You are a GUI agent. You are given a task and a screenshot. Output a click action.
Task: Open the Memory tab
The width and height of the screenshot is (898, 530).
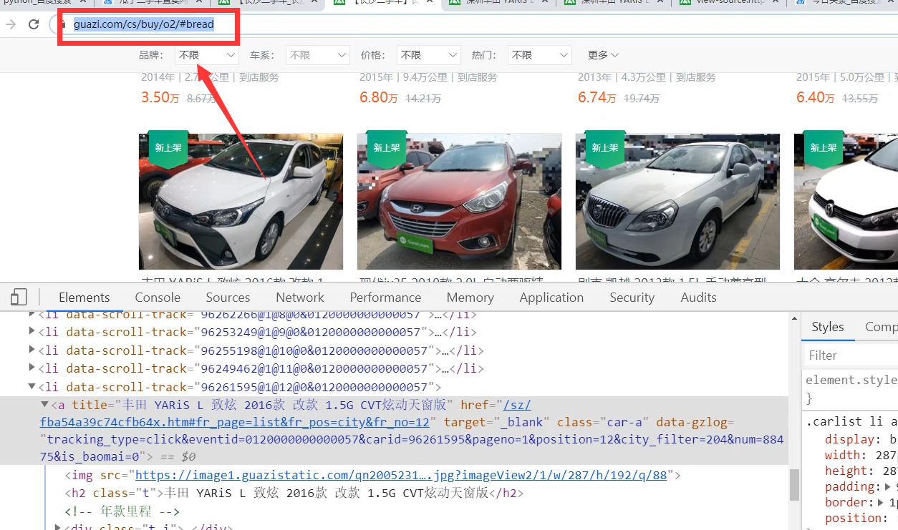point(470,298)
